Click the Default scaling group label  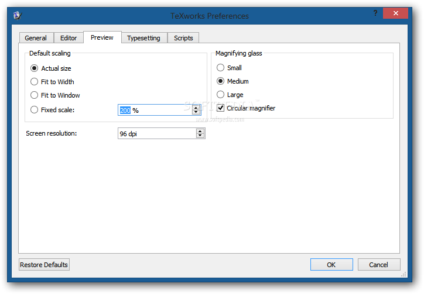(x=50, y=53)
